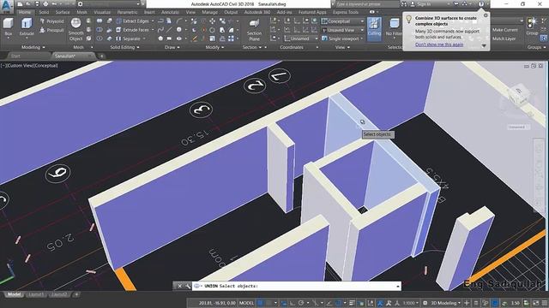This screenshot has width=549, height=308.
Task: Click the lightbulb tip icon
Action: click(408, 19)
